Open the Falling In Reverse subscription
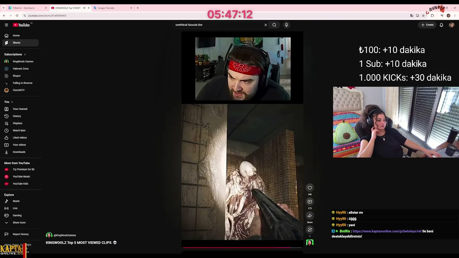The height and width of the screenshot is (258, 459). [20, 83]
